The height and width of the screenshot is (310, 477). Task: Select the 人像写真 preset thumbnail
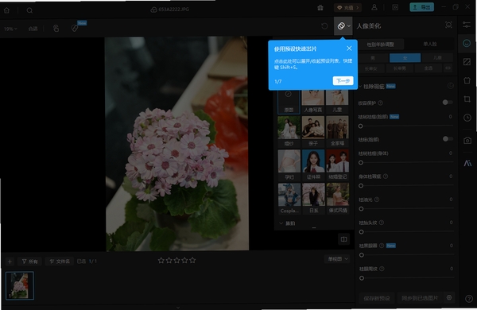pos(313,102)
